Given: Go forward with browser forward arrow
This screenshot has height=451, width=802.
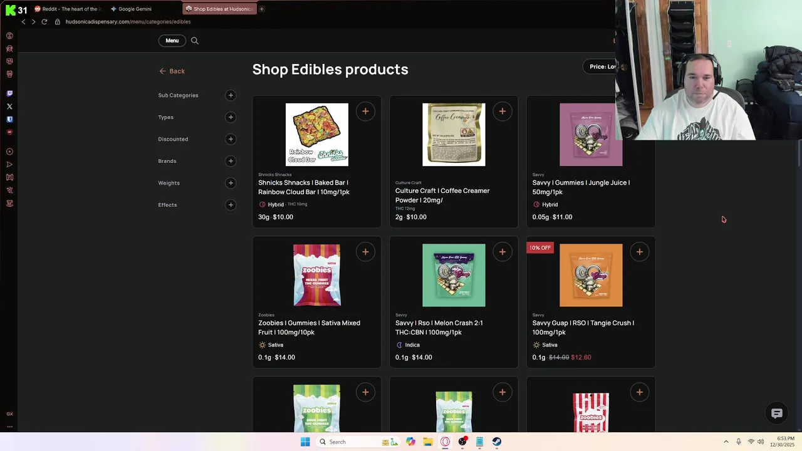Looking at the screenshot, I should tap(33, 21).
